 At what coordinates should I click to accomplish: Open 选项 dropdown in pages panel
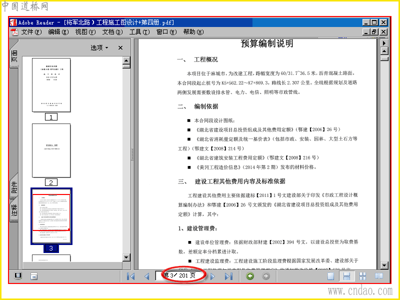pos(99,47)
